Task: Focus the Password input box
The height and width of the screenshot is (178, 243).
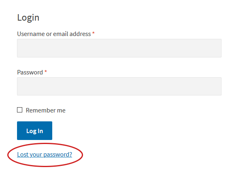Action: [119, 86]
